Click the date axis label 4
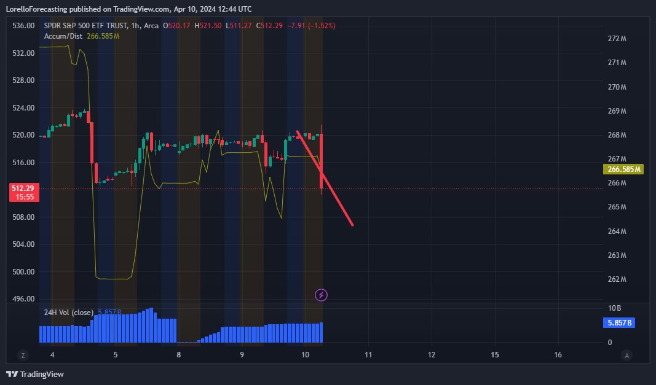Image resolution: width=656 pixels, height=385 pixels. (52, 354)
